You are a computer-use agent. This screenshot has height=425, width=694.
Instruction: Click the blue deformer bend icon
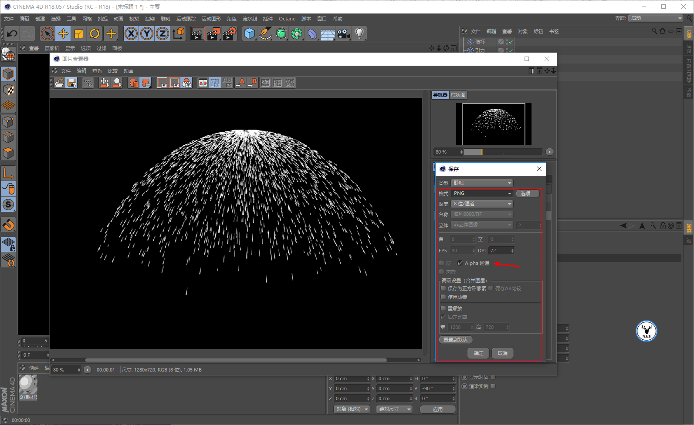coord(312,33)
